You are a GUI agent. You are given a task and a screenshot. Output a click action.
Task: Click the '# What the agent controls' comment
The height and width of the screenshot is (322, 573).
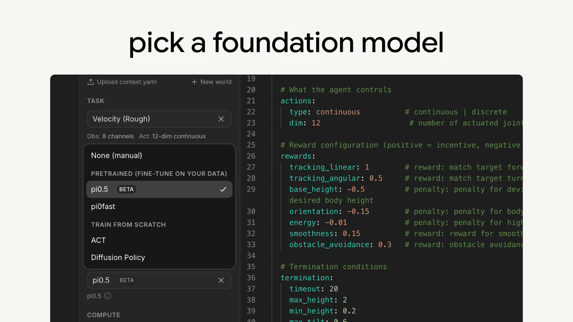tap(336, 90)
